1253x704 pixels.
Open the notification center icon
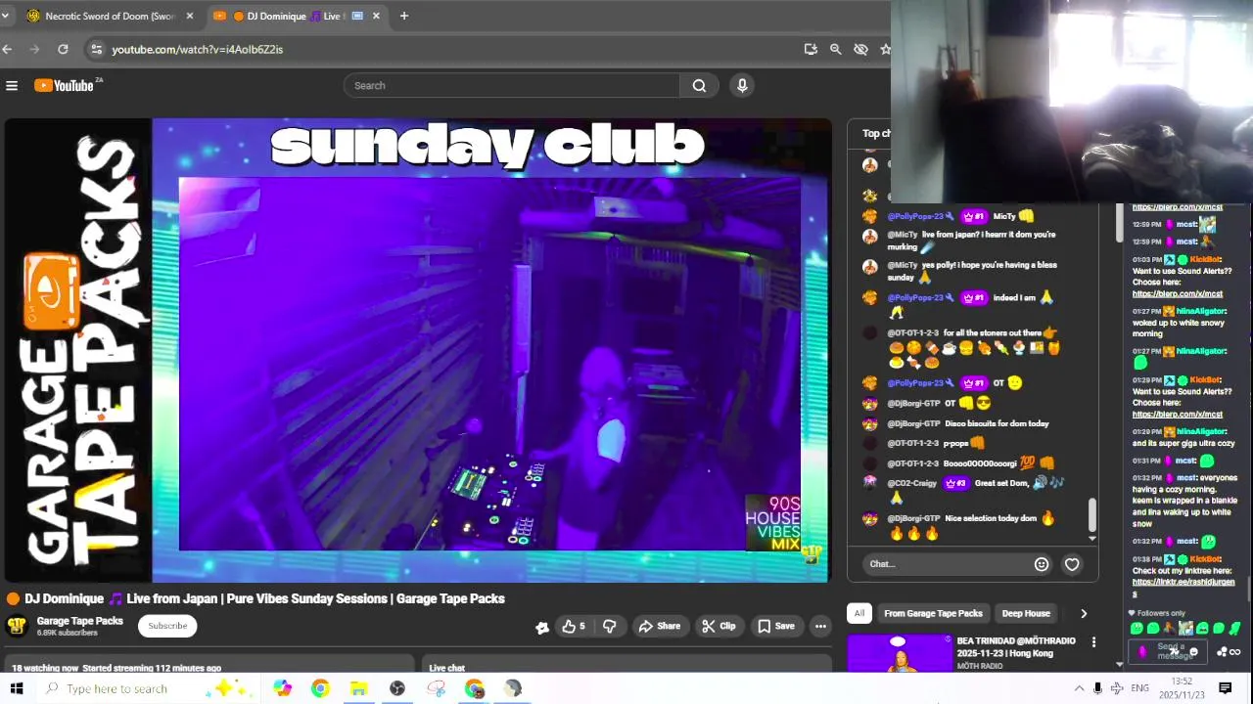click(x=1225, y=688)
